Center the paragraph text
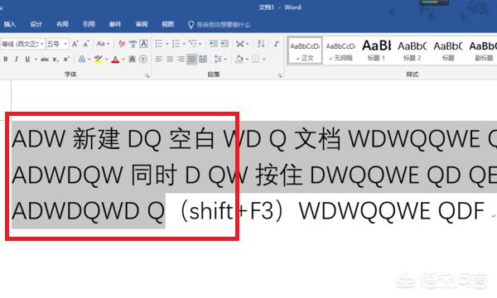The height and width of the screenshot is (298, 497). (x=170, y=59)
